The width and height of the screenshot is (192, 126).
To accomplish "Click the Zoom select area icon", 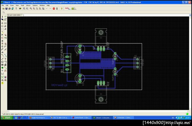I will [43, 9].
